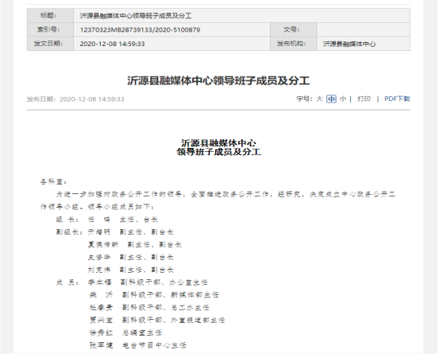This screenshot has width=440, height=354.
Task: Click the 2020-12-08 14:59:33 table date value
Action: pos(112,44)
